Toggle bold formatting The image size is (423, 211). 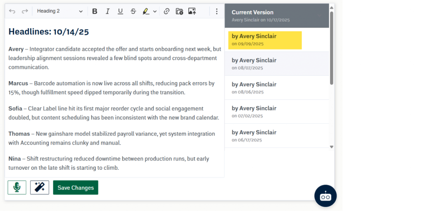tap(95, 11)
